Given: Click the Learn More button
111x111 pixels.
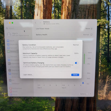Looking at the screenshot, I should 28,75.
